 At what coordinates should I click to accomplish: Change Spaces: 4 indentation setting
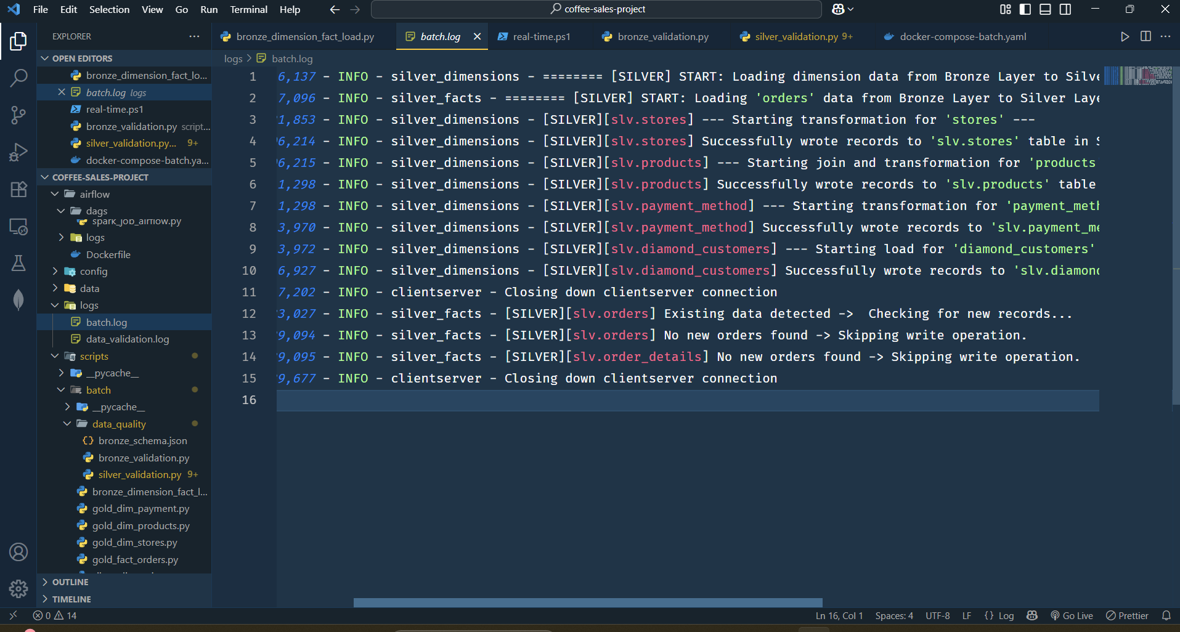coord(894,615)
